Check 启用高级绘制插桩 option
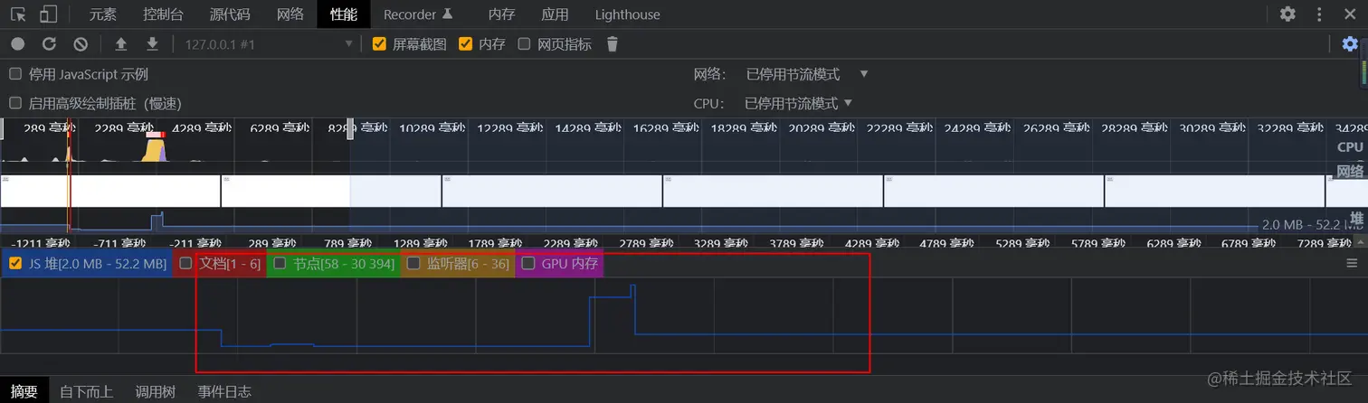 [x=14, y=103]
